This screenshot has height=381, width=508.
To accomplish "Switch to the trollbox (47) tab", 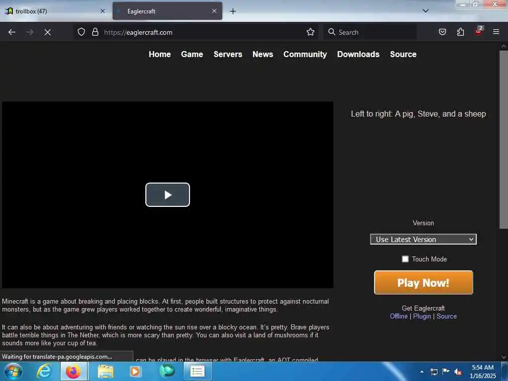I will 55,11.
